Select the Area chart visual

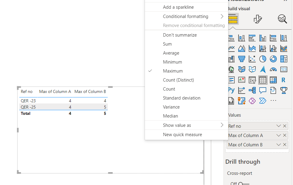tap(242, 49)
